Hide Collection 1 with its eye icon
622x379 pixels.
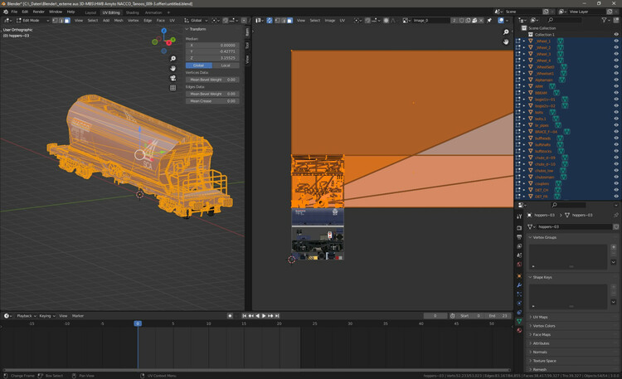[x=616, y=35]
